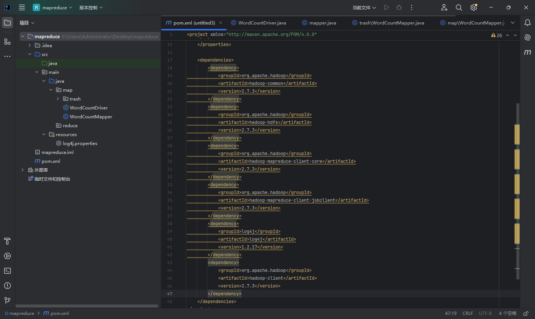Click the UTF-8 encoding status

click(485, 313)
